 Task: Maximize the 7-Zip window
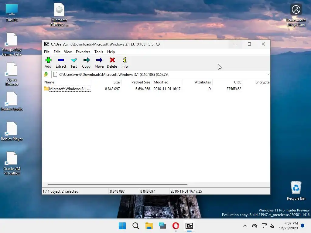pos(249,44)
